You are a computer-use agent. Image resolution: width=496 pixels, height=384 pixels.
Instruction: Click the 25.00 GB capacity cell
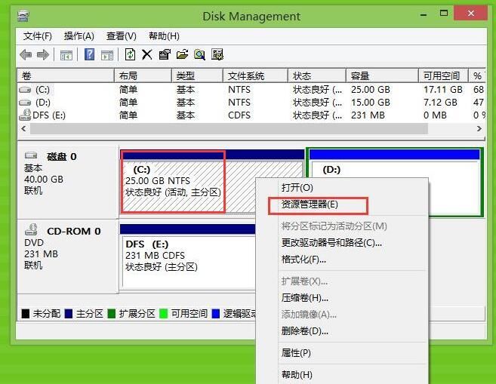point(371,90)
